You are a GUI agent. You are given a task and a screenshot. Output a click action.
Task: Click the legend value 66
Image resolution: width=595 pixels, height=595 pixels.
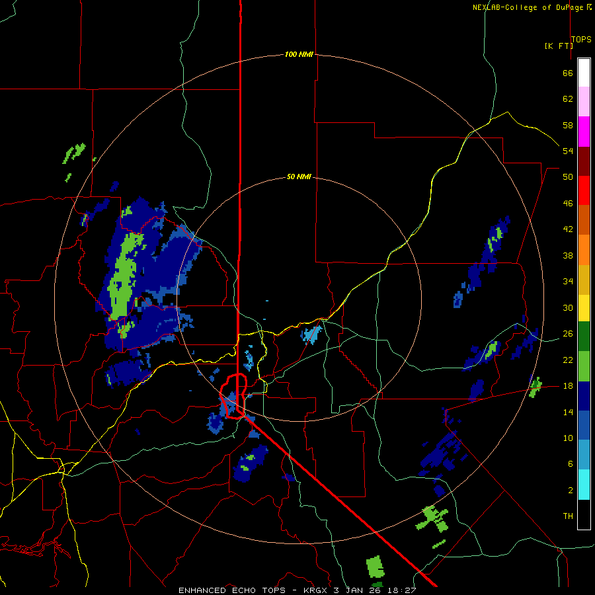568,73
